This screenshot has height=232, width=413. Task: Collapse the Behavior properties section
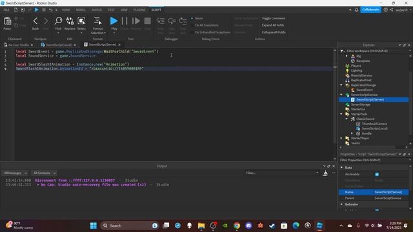coord(341,204)
